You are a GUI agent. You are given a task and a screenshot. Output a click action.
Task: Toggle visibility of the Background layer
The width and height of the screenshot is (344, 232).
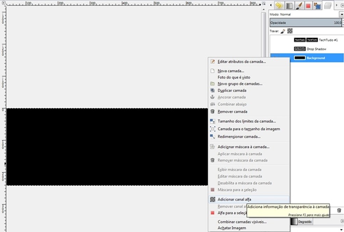[x=275, y=58]
